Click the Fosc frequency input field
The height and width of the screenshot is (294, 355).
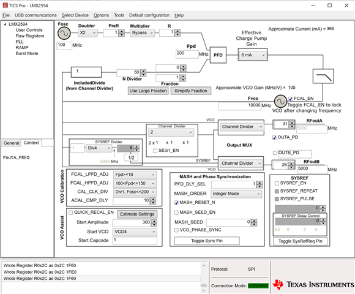(x=64, y=45)
